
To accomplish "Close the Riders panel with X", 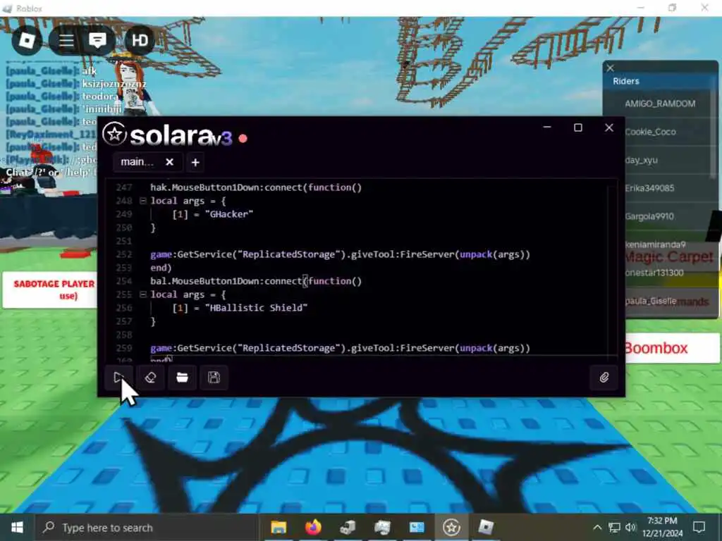I will [x=610, y=68].
